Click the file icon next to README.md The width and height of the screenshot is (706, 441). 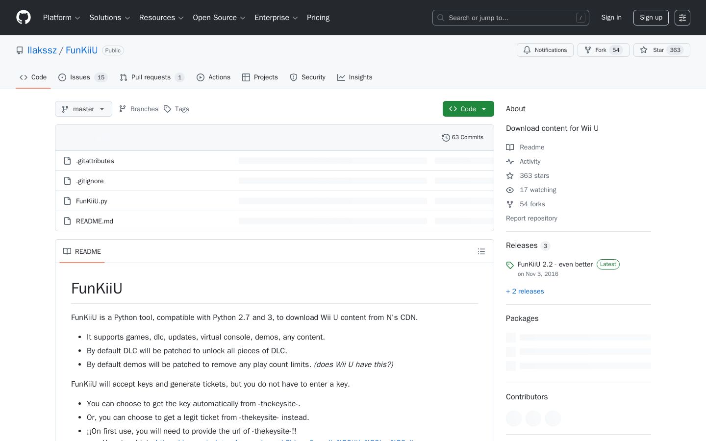(x=68, y=221)
